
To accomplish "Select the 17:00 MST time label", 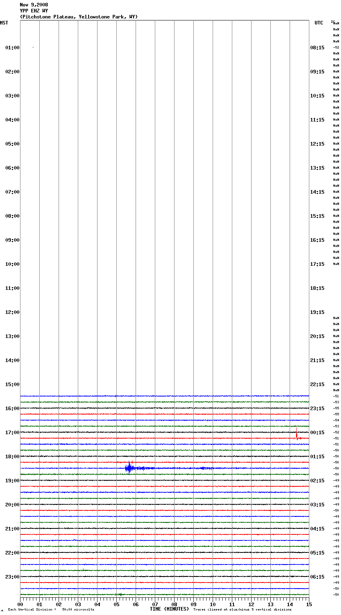I will [12, 433].
